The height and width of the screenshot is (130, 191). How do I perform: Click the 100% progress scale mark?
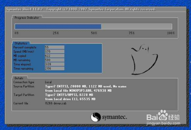[x=171, y=33]
